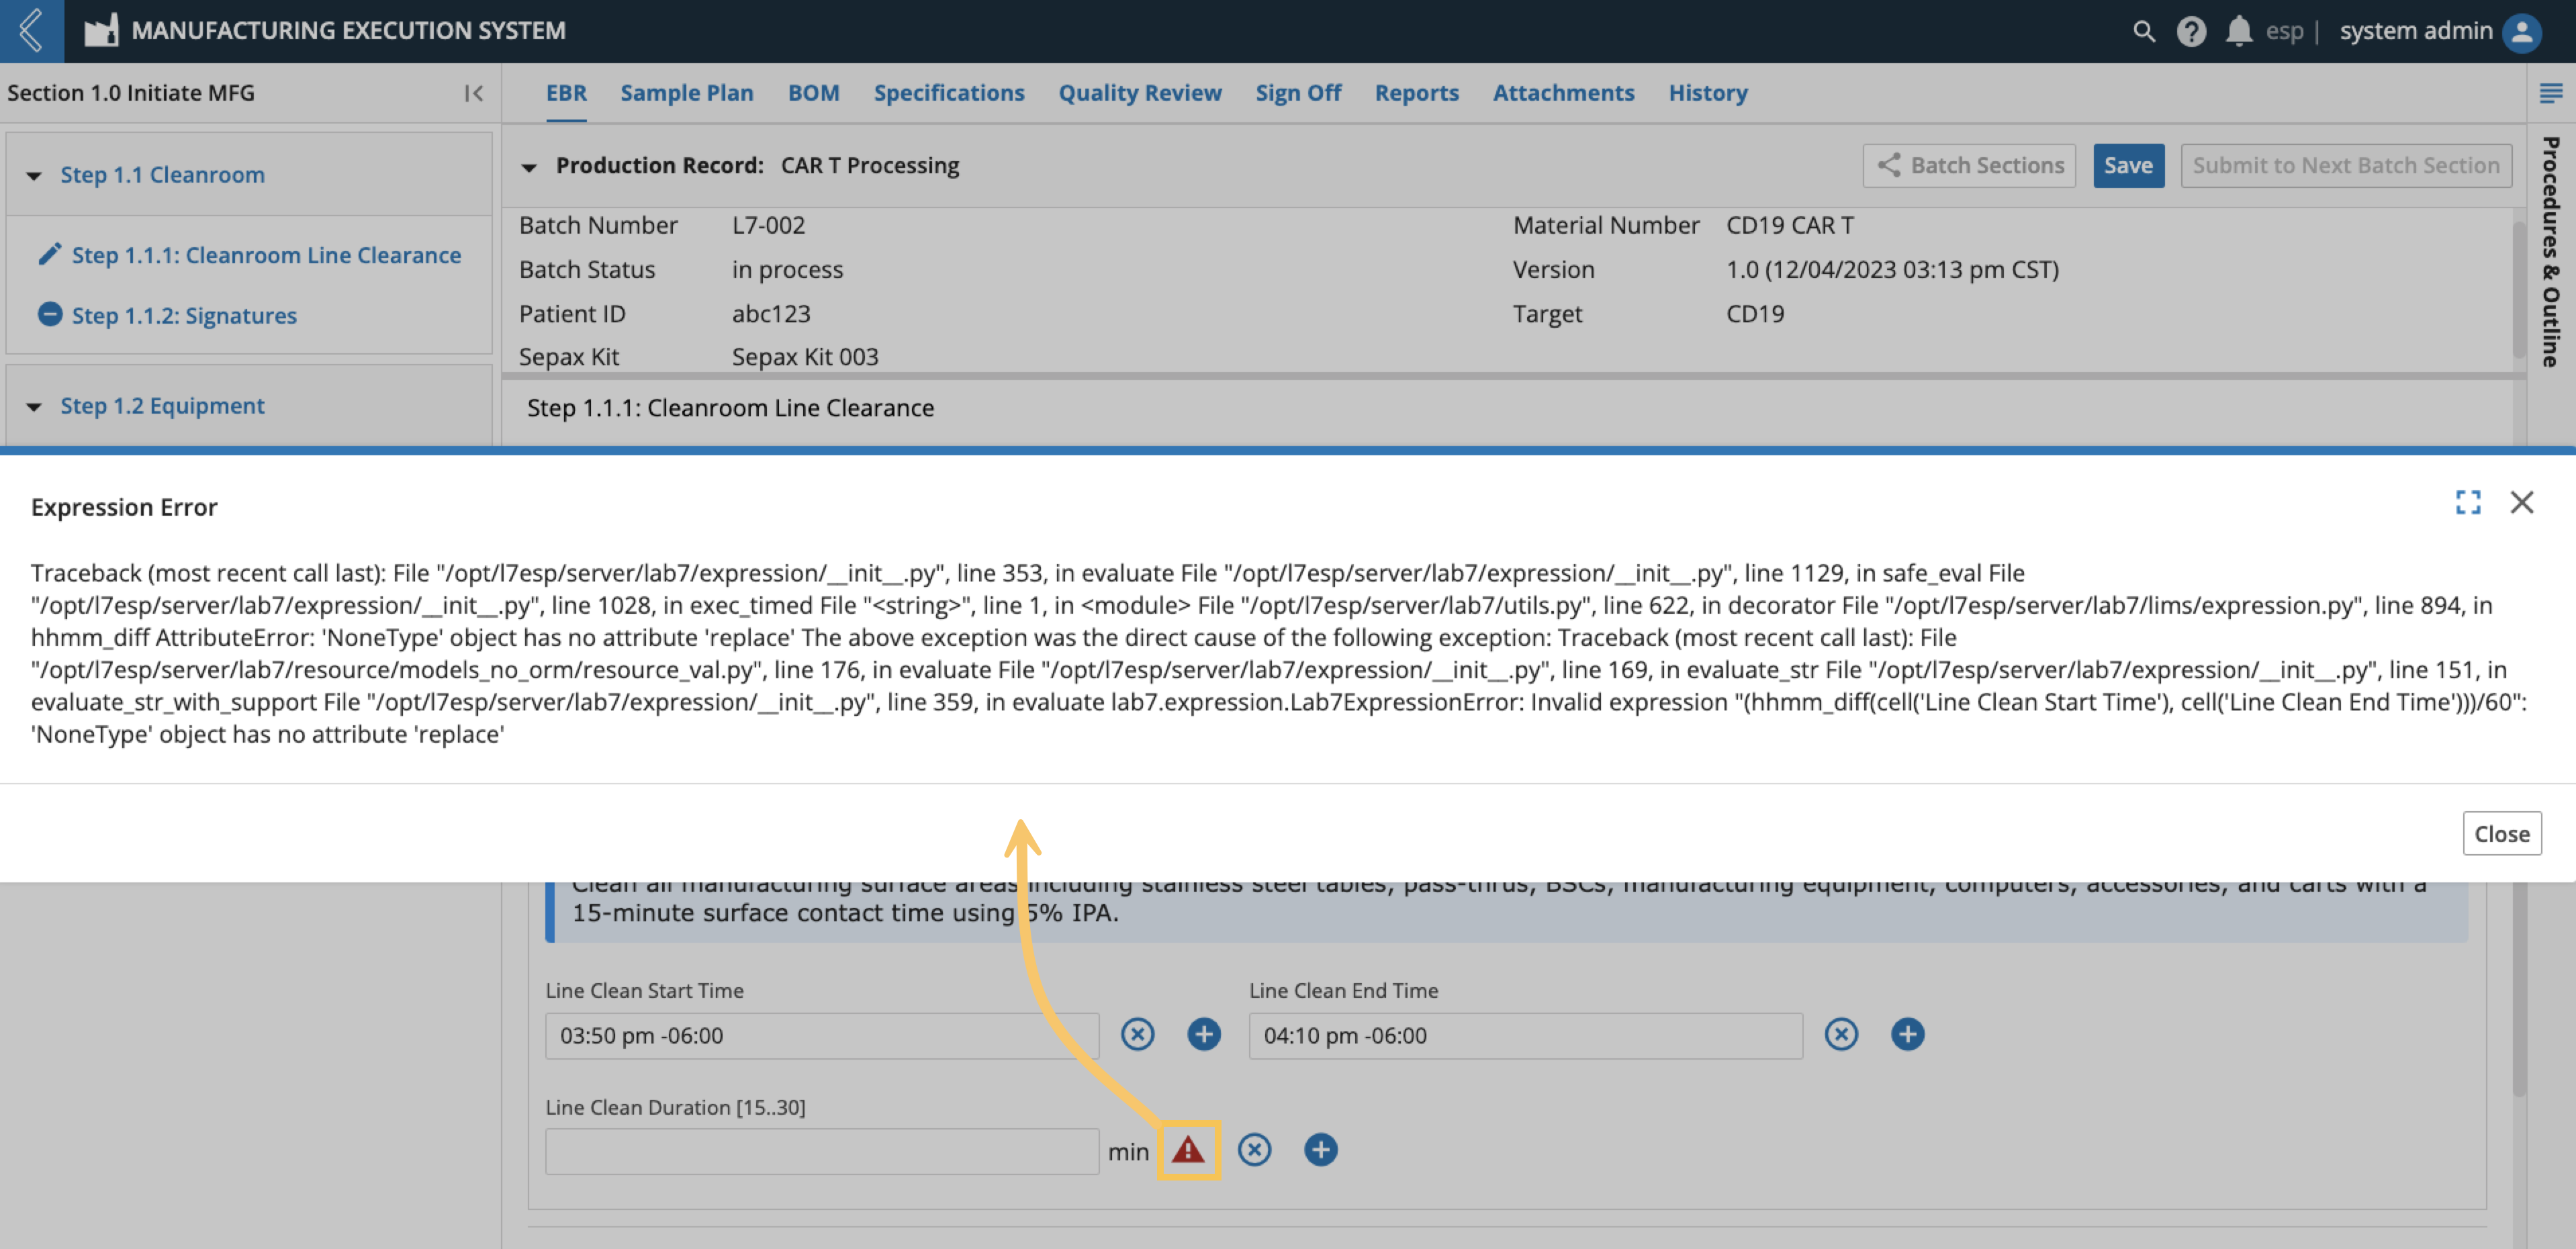Open Step 1.1.2: Signatures link
This screenshot has height=1249, width=2576.
point(184,315)
